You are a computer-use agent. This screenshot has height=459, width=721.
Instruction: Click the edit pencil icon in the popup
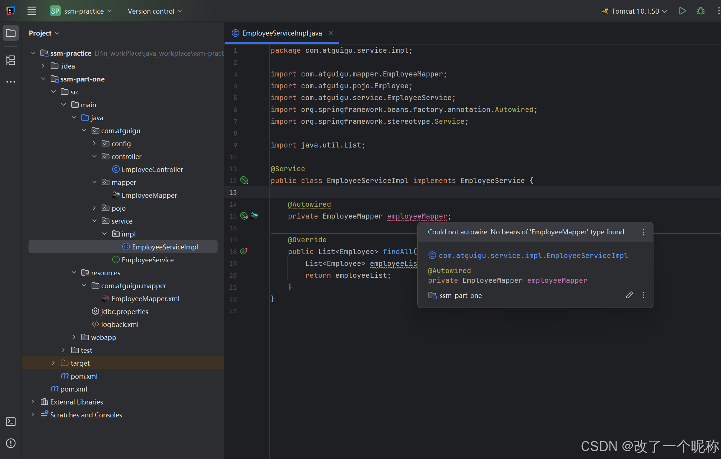(x=629, y=295)
